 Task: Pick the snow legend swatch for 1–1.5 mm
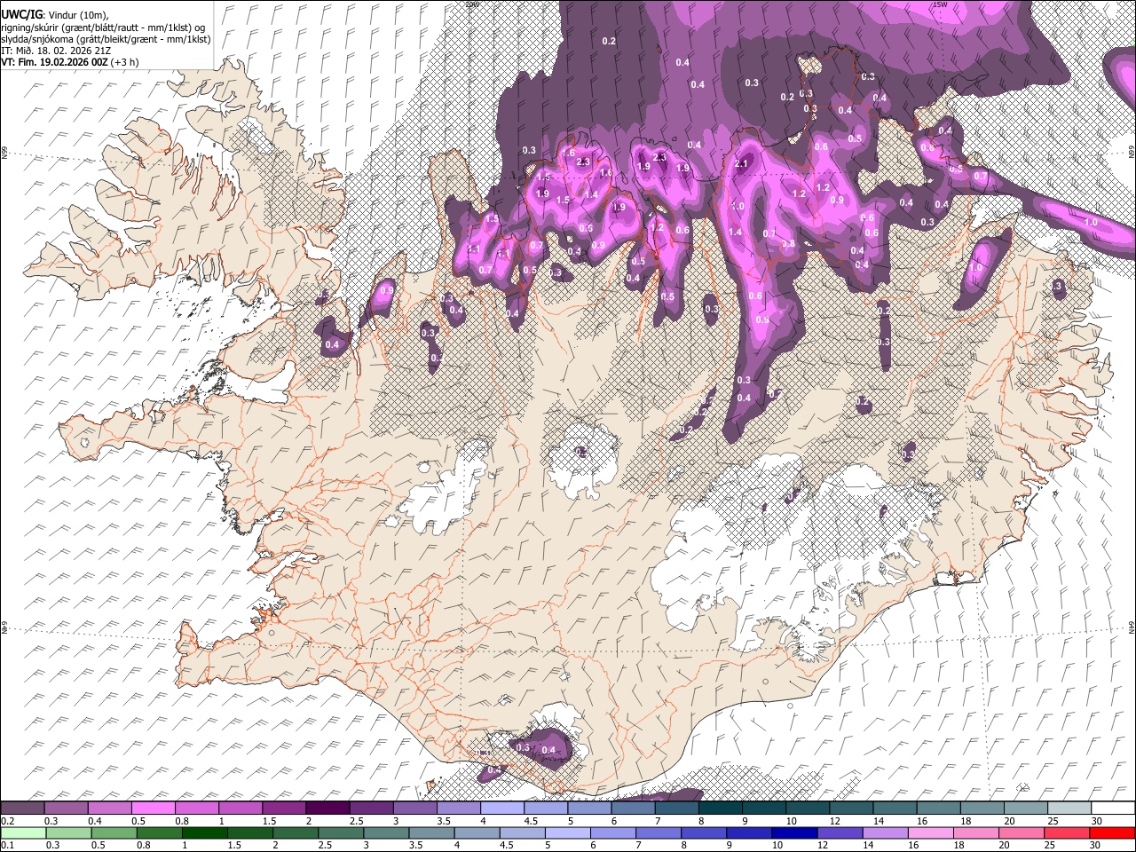(x=241, y=809)
